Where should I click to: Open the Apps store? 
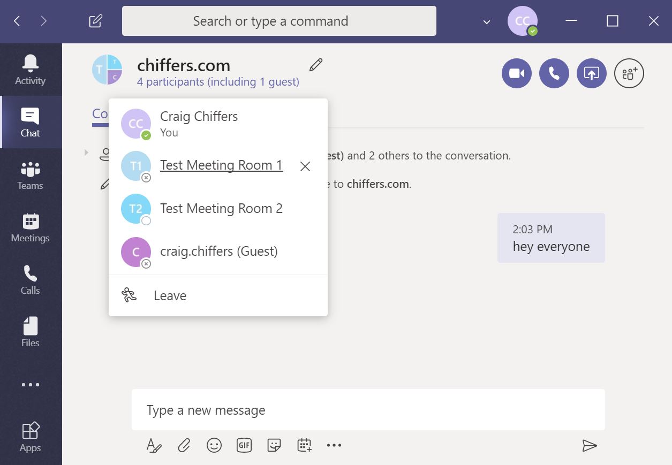pyautogui.click(x=30, y=437)
